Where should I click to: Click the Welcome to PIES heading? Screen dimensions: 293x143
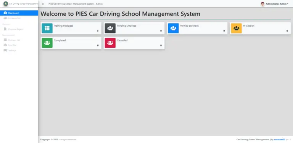pyautogui.click(x=120, y=14)
